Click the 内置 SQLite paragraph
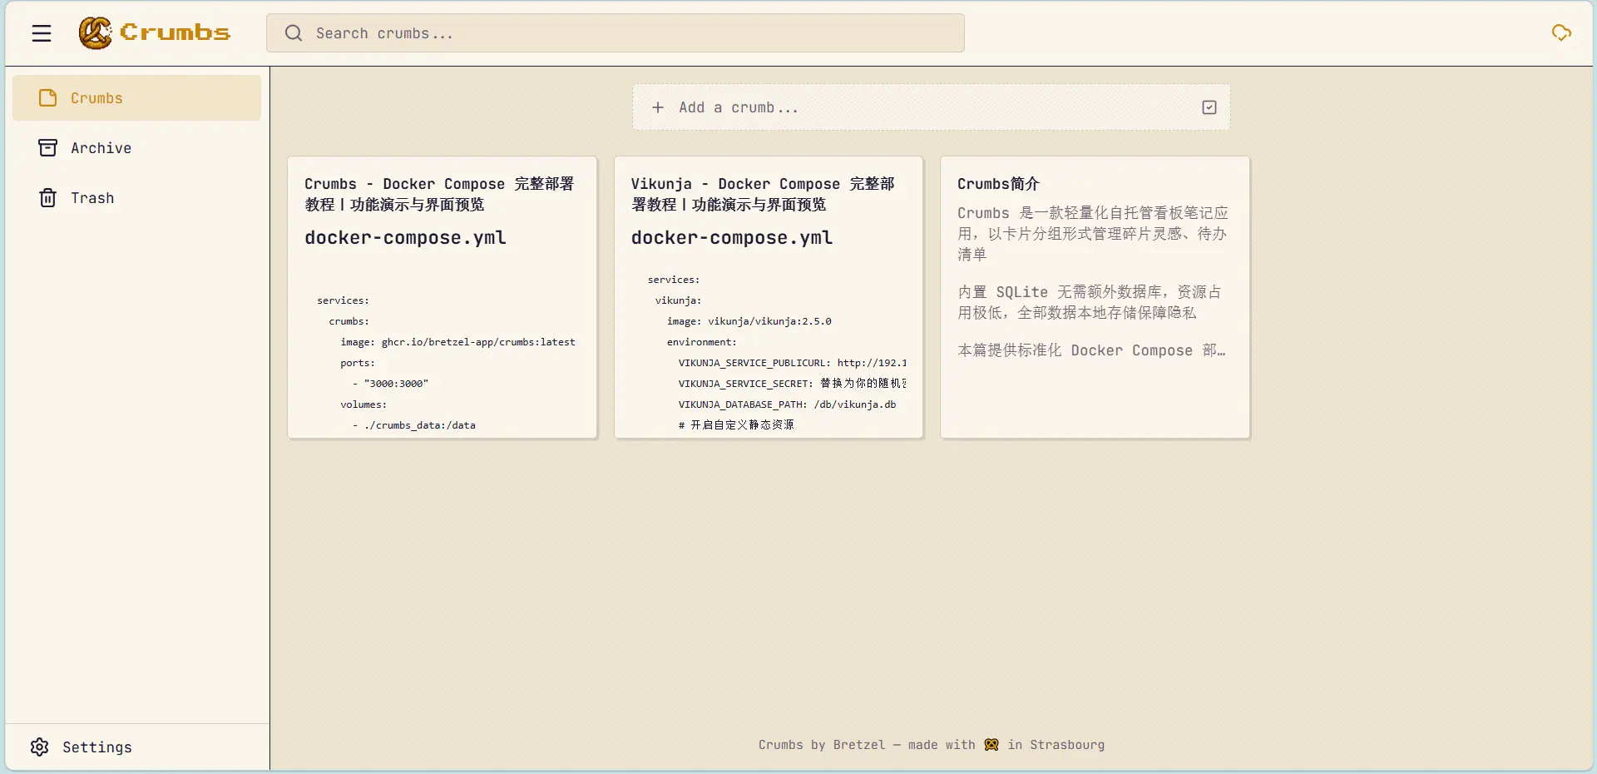This screenshot has width=1597, height=774. coord(1090,302)
